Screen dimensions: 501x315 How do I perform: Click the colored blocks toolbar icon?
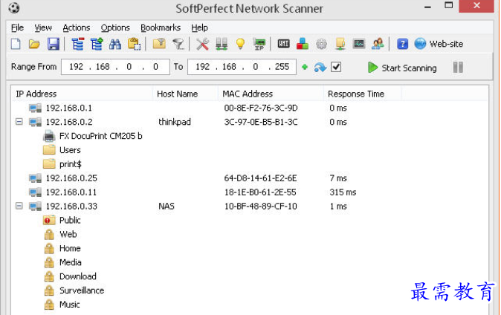(x=303, y=44)
